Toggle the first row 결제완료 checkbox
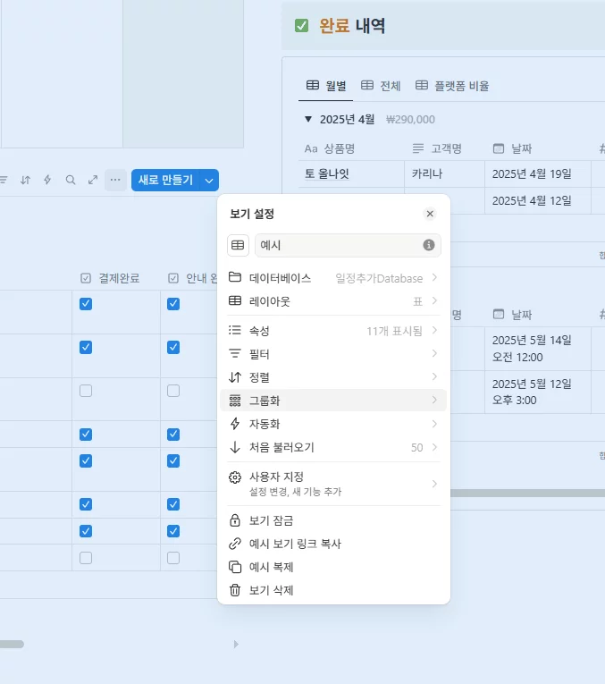 (86, 304)
